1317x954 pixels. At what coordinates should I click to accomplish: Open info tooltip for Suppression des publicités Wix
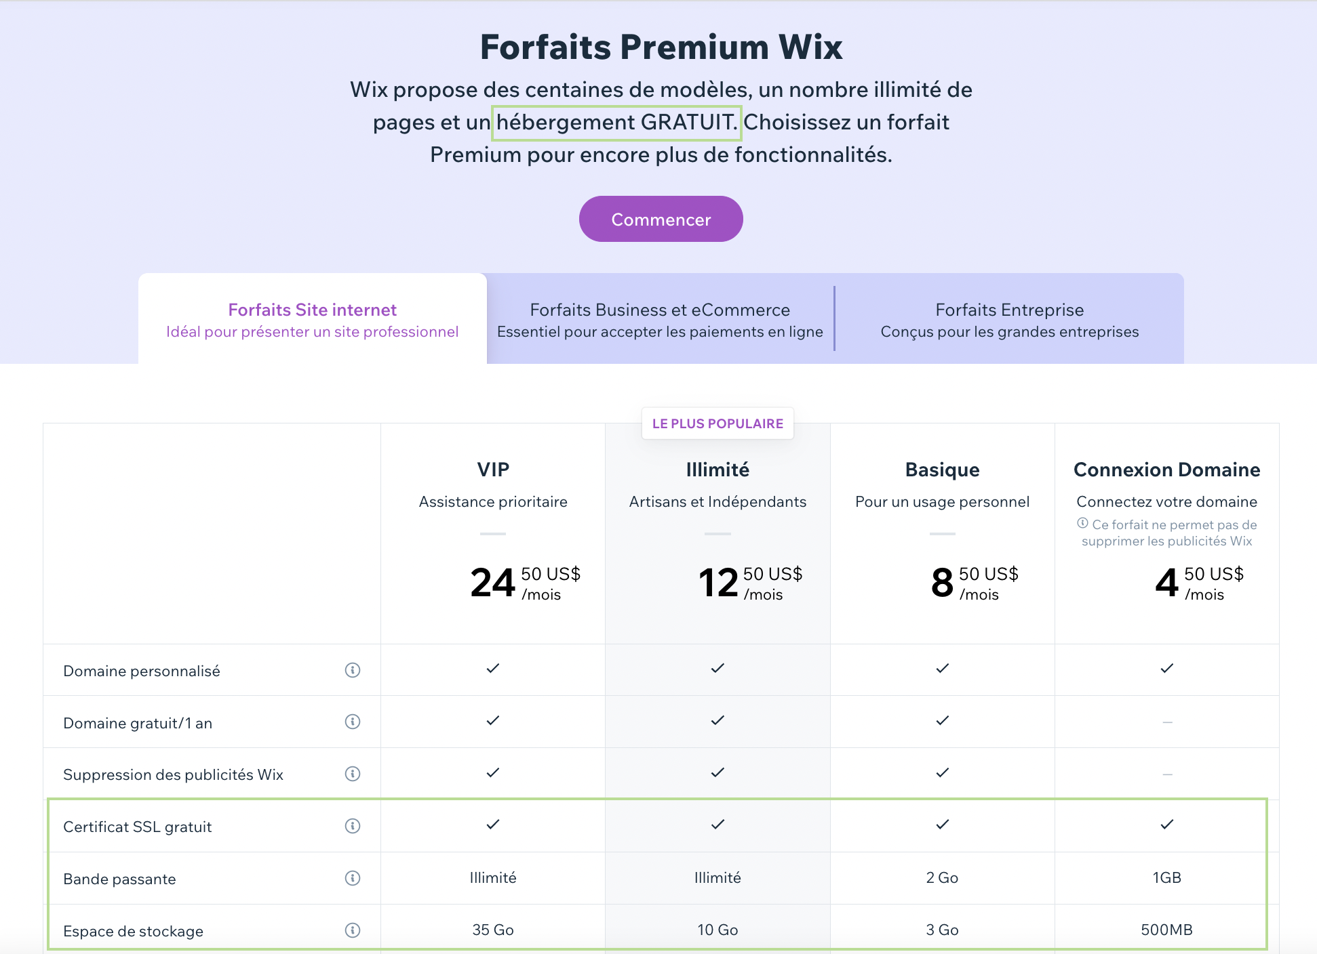[x=352, y=774]
